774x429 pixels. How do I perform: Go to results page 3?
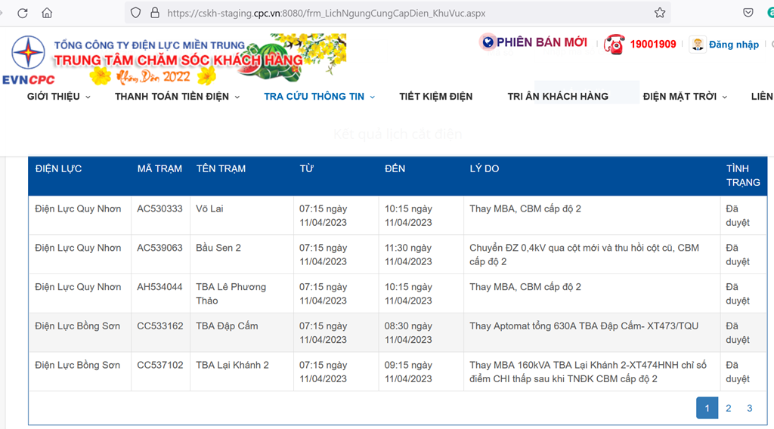(x=749, y=409)
